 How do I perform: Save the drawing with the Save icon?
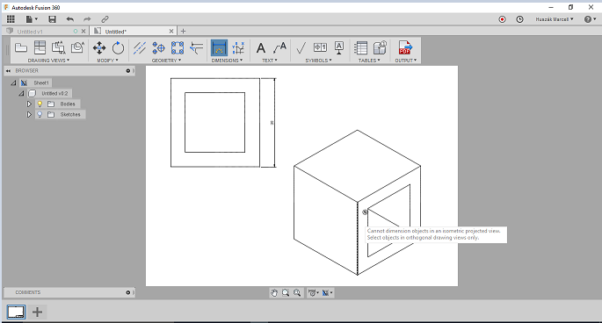tap(52, 18)
